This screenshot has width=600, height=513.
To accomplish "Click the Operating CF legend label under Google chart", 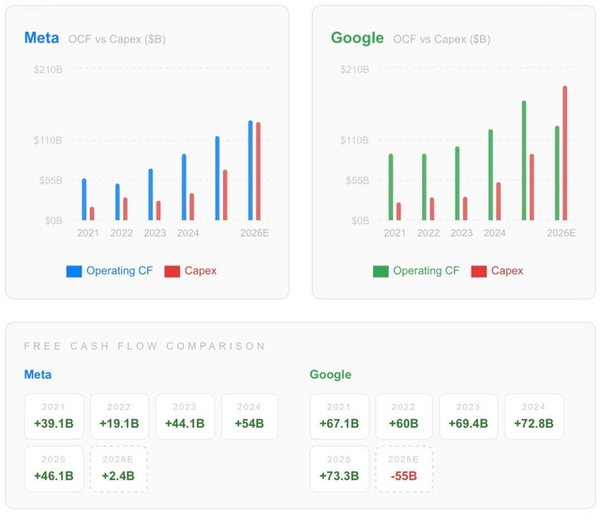I will tap(427, 271).
